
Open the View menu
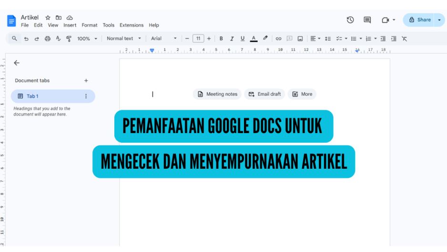(53, 25)
